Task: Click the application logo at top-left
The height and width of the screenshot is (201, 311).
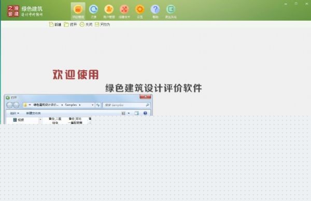Action: (13, 11)
